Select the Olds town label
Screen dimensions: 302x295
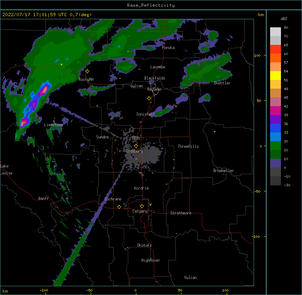[136, 138]
